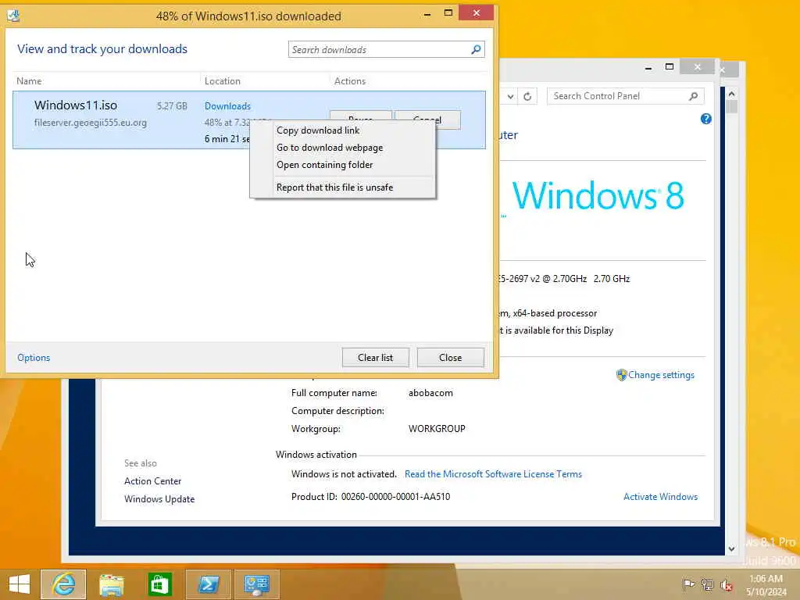Image resolution: width=800 pixels, height=600 pixels.
Task: Open the Start menu
Action: [20, 584]
